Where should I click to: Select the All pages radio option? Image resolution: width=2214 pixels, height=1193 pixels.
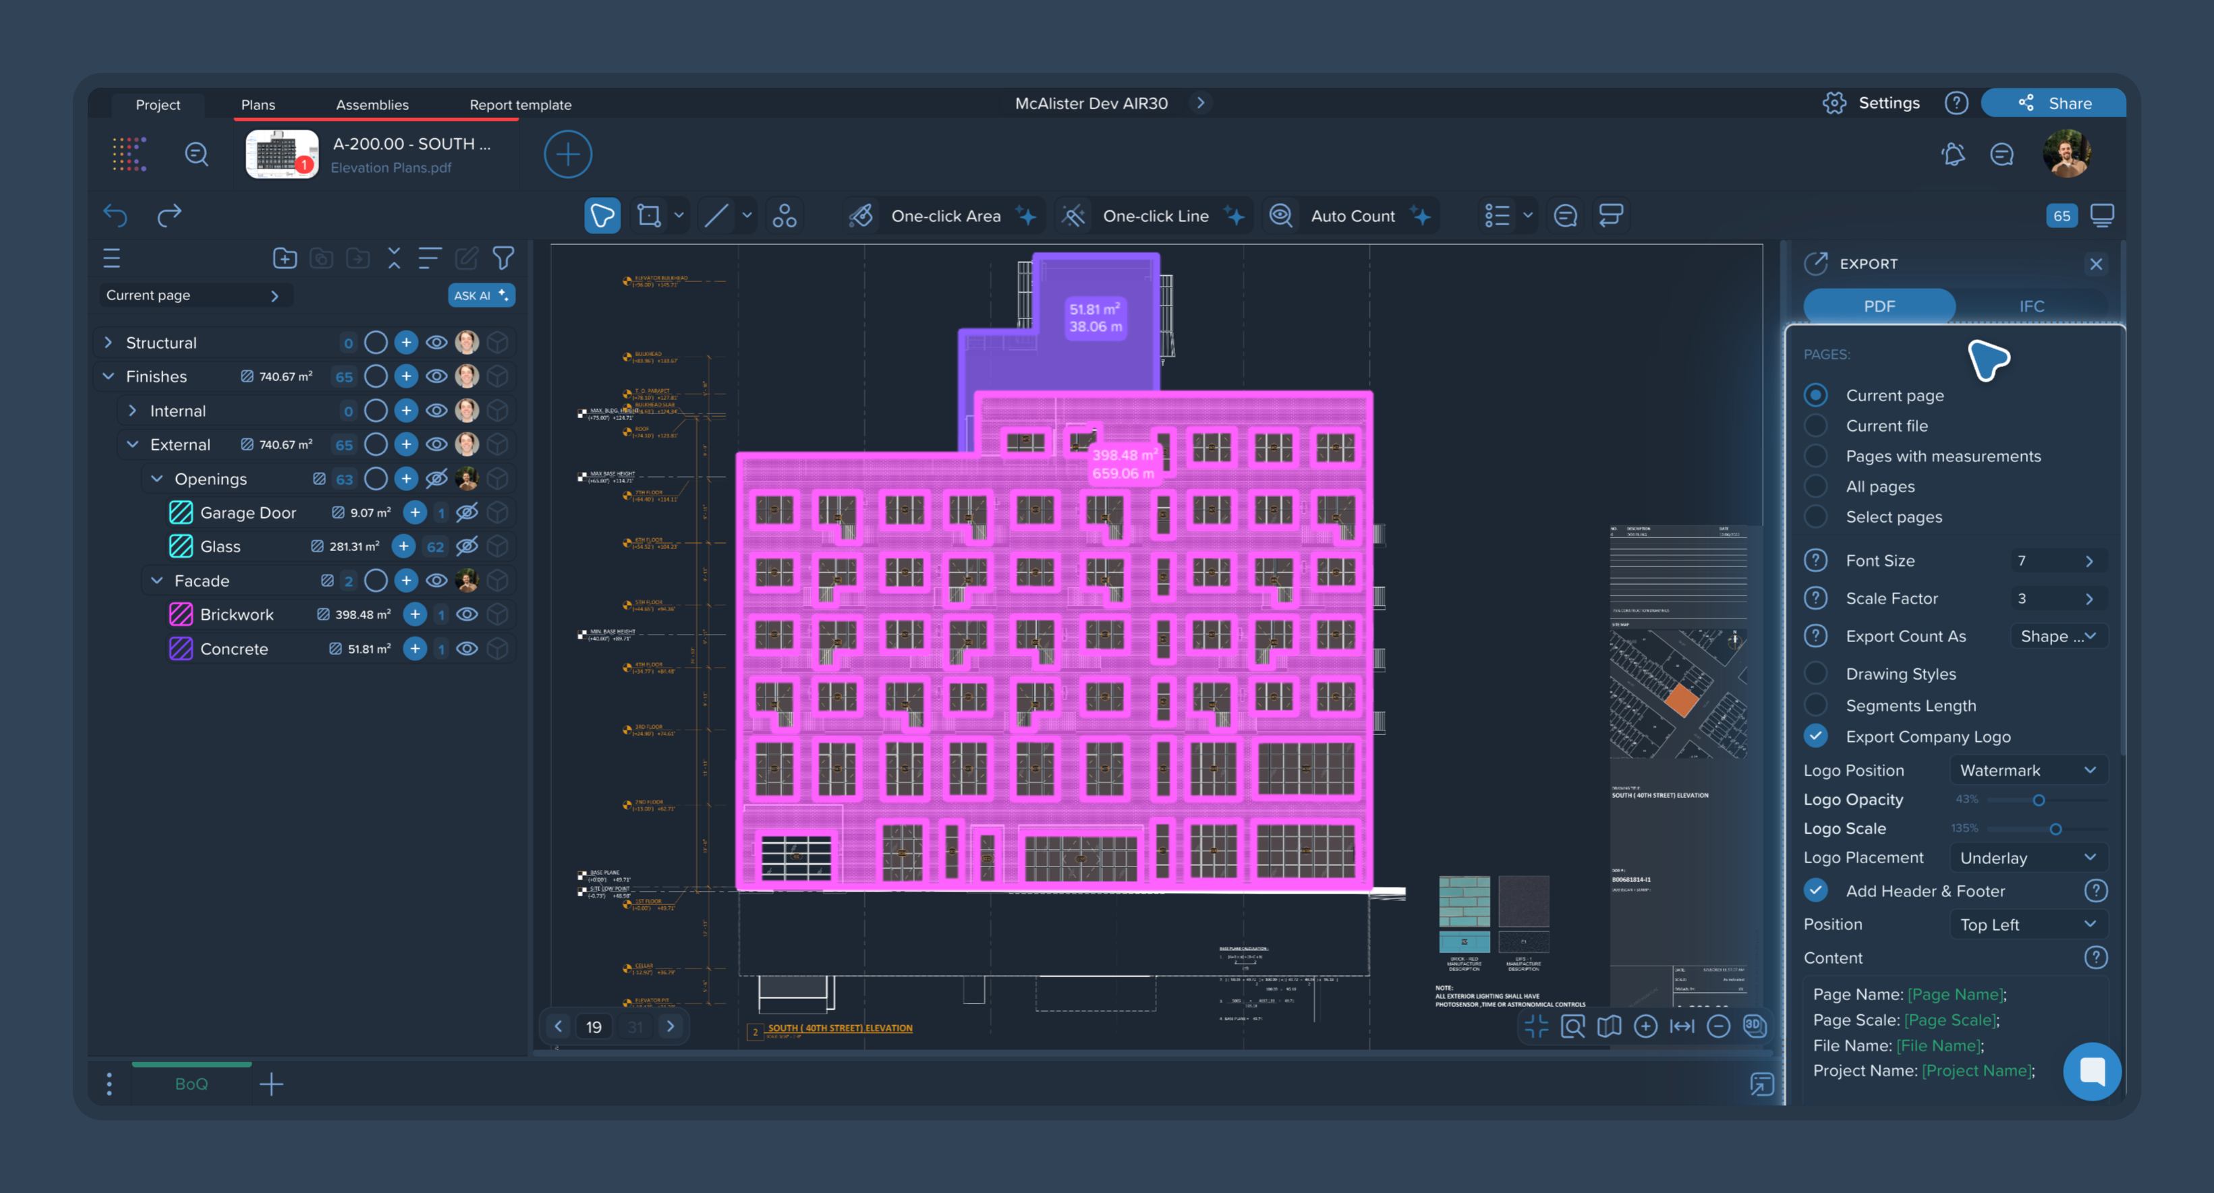(1815, 486)
